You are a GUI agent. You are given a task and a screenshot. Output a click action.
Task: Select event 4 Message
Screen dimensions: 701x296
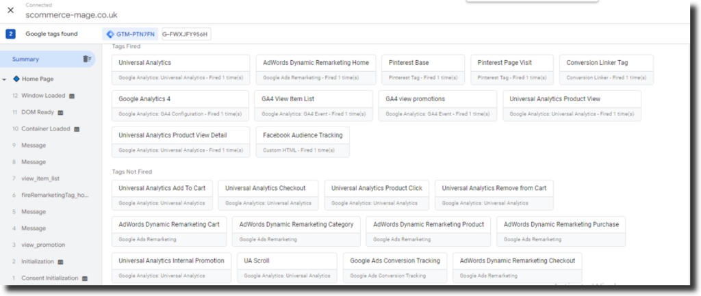(29, 228)
